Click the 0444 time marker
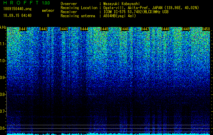 point(84,29)
